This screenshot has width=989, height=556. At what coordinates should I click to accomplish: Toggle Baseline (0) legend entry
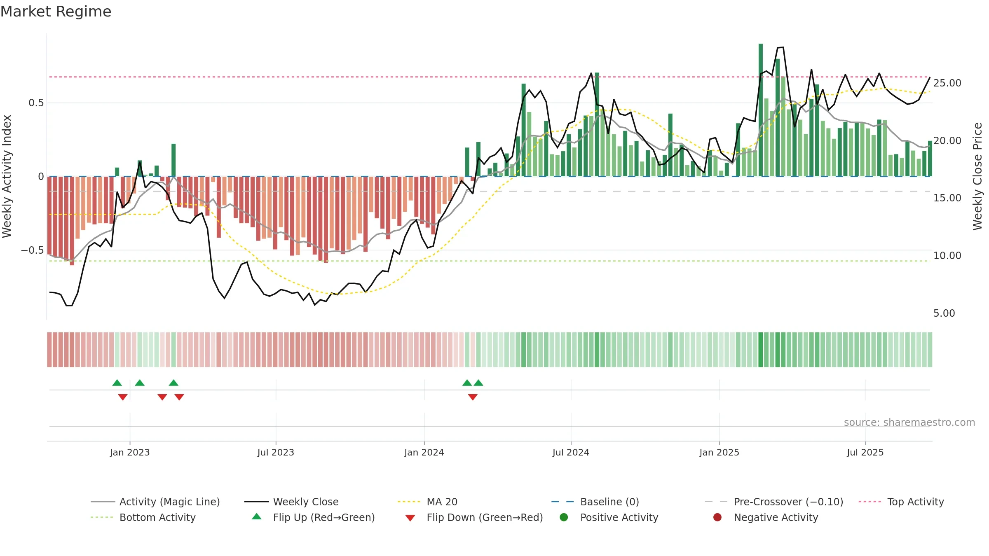click(595, 502)
